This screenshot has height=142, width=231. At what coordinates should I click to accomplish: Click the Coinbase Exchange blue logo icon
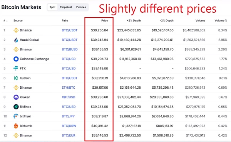pos(16,59)
